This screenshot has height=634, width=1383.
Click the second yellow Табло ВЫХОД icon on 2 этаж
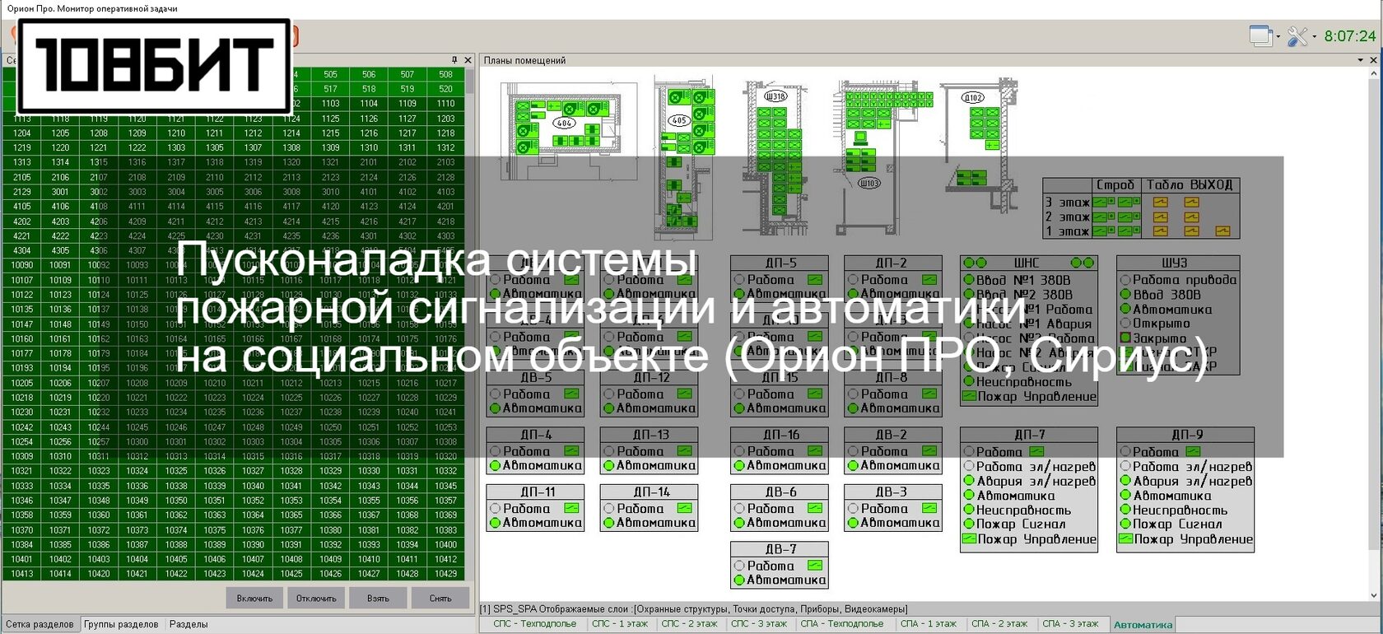[1192, 217]
